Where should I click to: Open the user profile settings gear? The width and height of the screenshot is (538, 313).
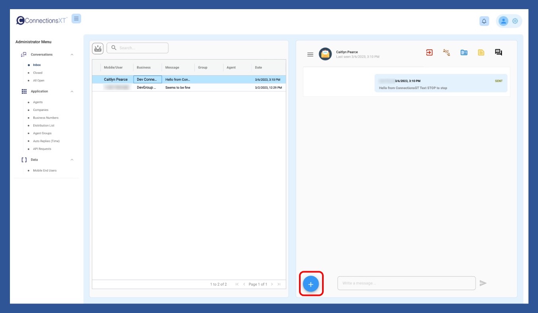(515, 21)
